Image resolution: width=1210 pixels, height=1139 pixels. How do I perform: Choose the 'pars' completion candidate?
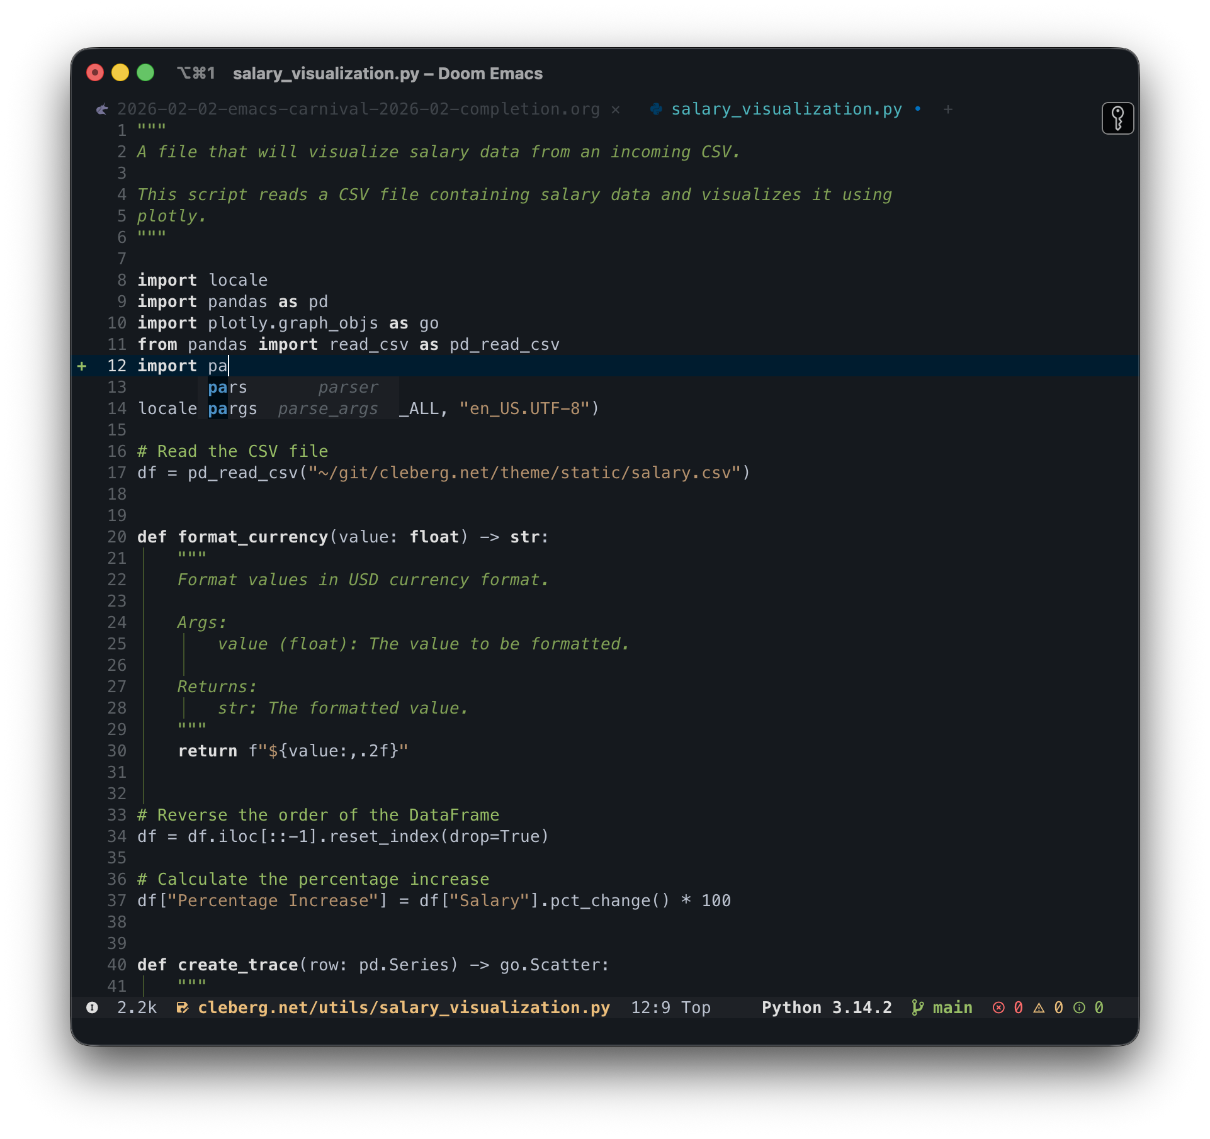tap(228, 387)
